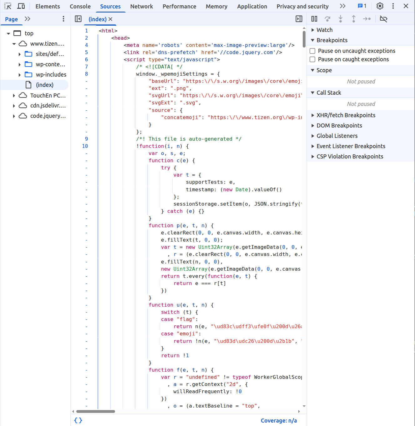The image size is (415, 426).
Task: Click the Coverage: n/a link
Action: point(279,421)
